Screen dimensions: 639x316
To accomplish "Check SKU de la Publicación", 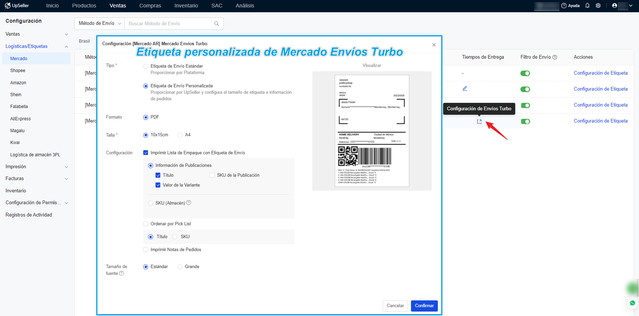I will pos(212,175).
